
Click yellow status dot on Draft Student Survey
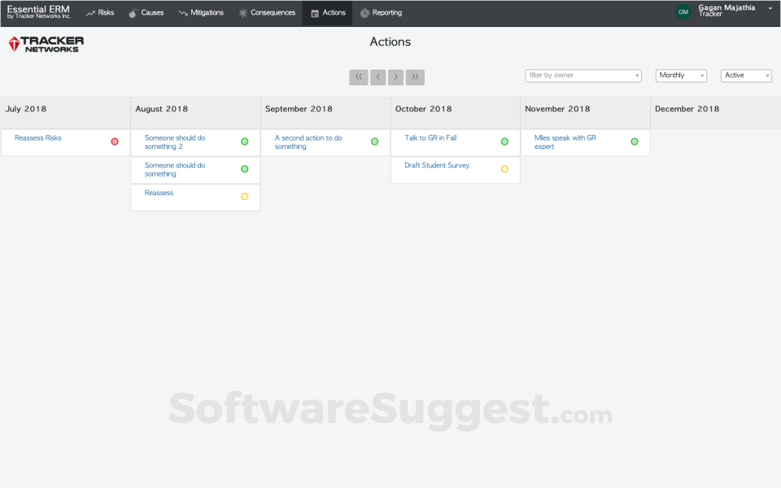click(504, 169)
